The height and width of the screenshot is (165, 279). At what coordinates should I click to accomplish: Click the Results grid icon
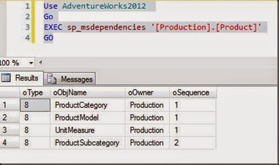point(6,78)
